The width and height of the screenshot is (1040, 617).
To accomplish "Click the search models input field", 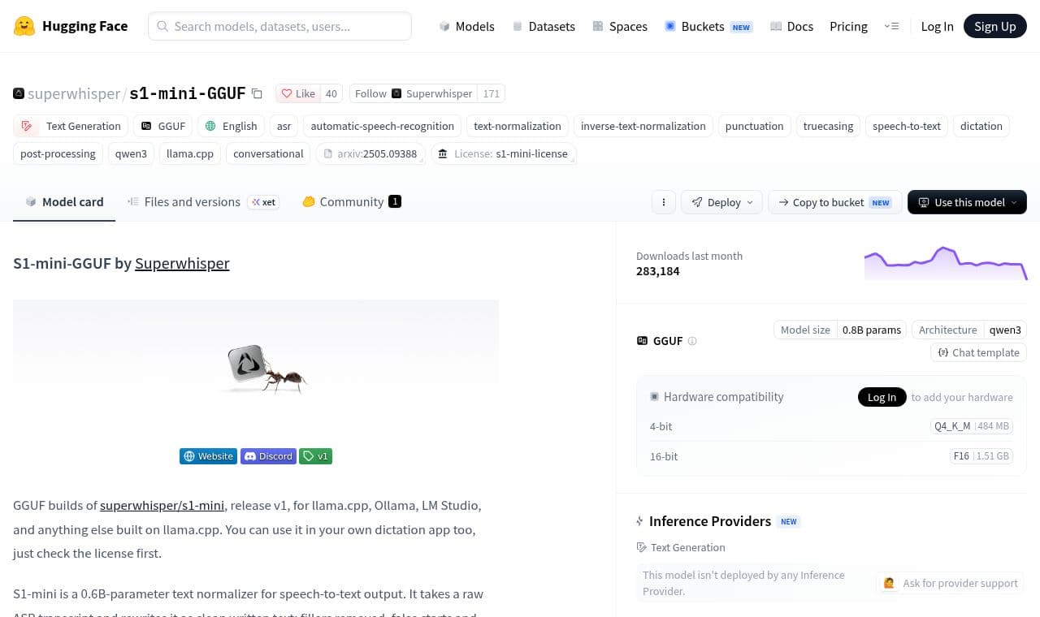I will [279, 26].
